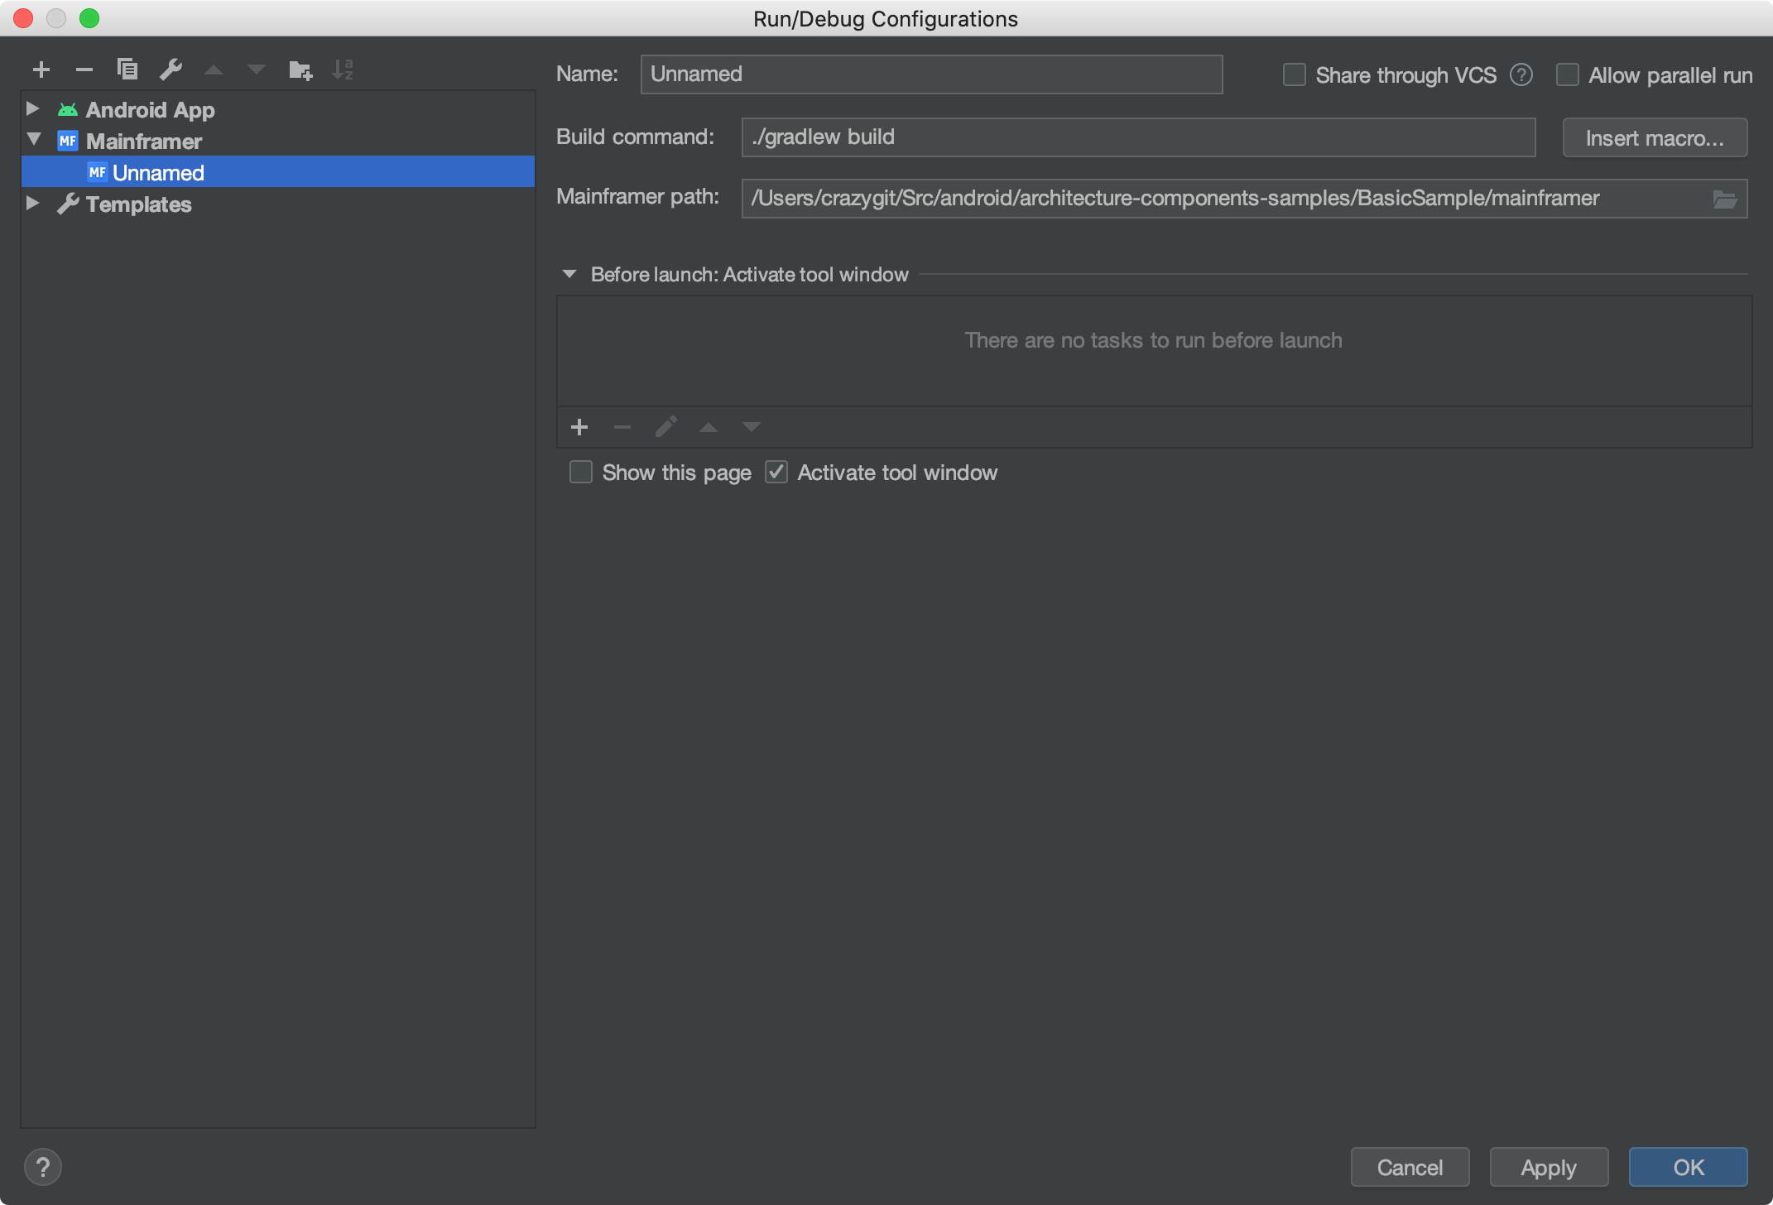
Task: Browse for the Mainframer path with the folder icon
Action: [1724, 199]
